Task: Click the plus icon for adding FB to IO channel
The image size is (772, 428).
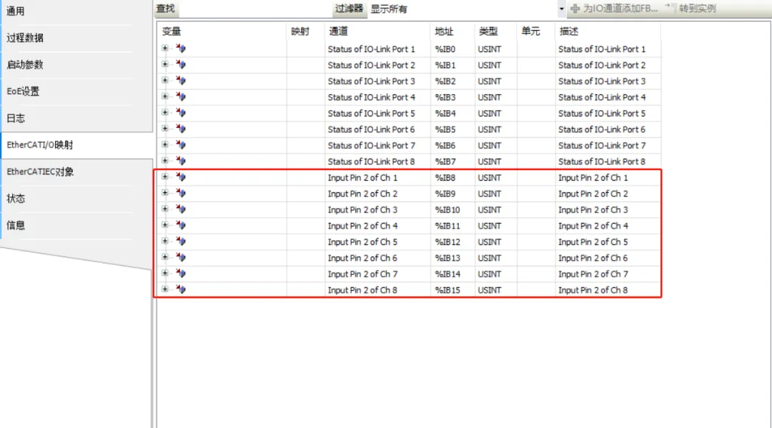Action: [x=575, y=9]
